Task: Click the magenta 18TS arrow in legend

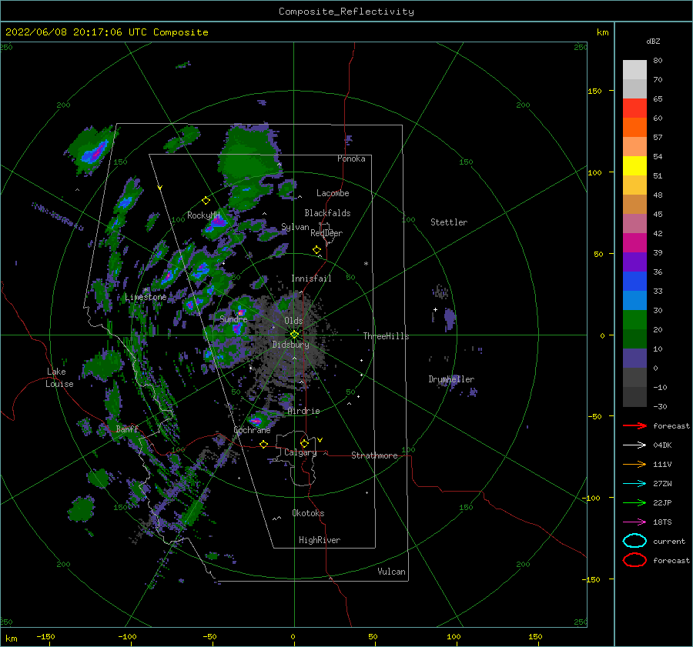Action: [x=634, y=522]
